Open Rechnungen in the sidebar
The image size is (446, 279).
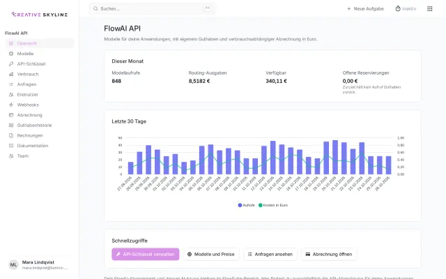[40, 135]
